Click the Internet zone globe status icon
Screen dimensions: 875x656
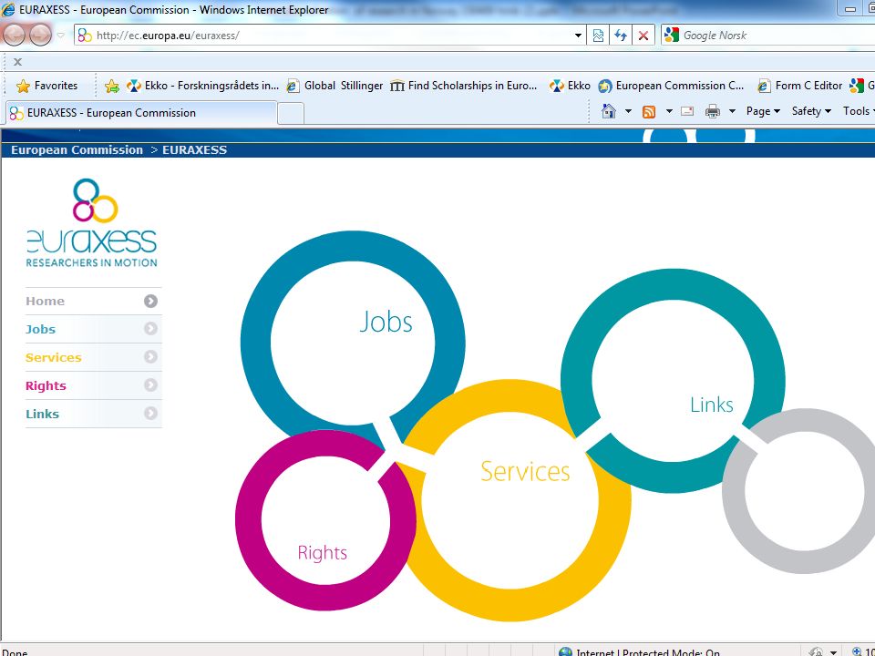click(565, 652)
